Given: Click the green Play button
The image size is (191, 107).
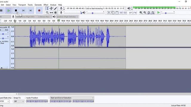Looking at the screenshot, I should tap(9, 10).
